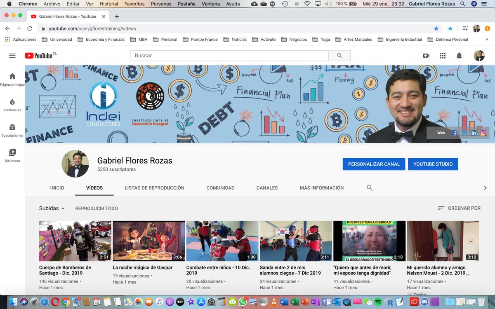495x309 pixels.
Task: Open the Favoritos menu
Action: (x=134, y=4)
